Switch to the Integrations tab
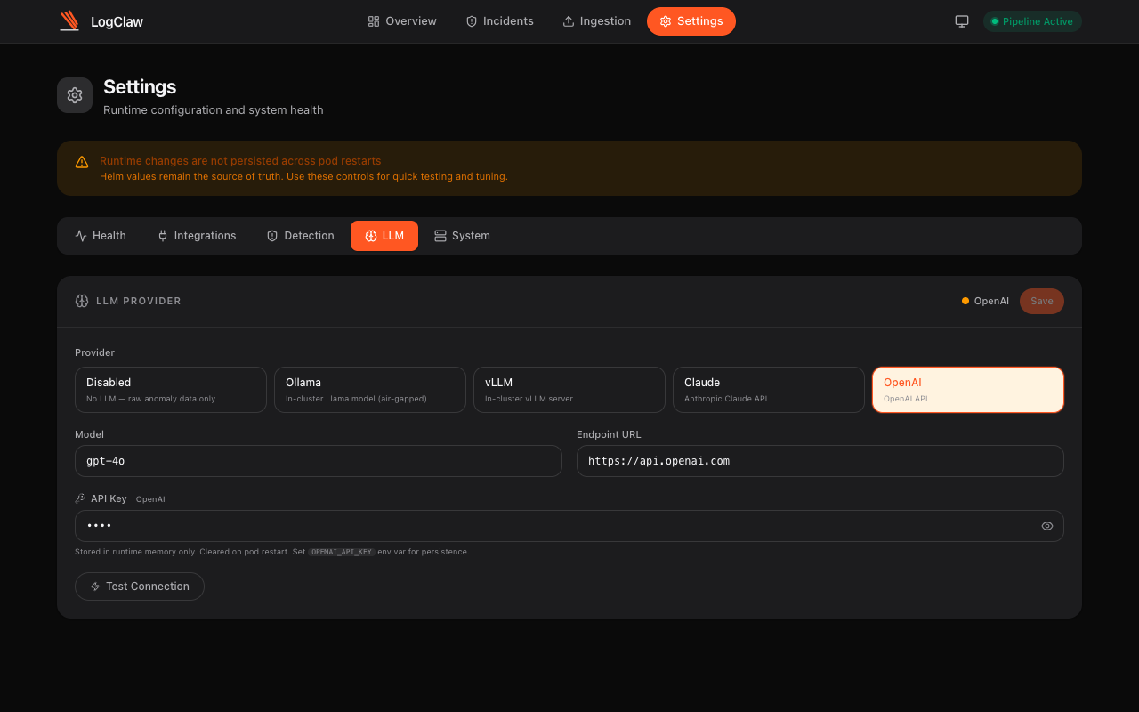The height and width of the screenshot is (712, 1139). pyautogui.click(x=197, y=235)
